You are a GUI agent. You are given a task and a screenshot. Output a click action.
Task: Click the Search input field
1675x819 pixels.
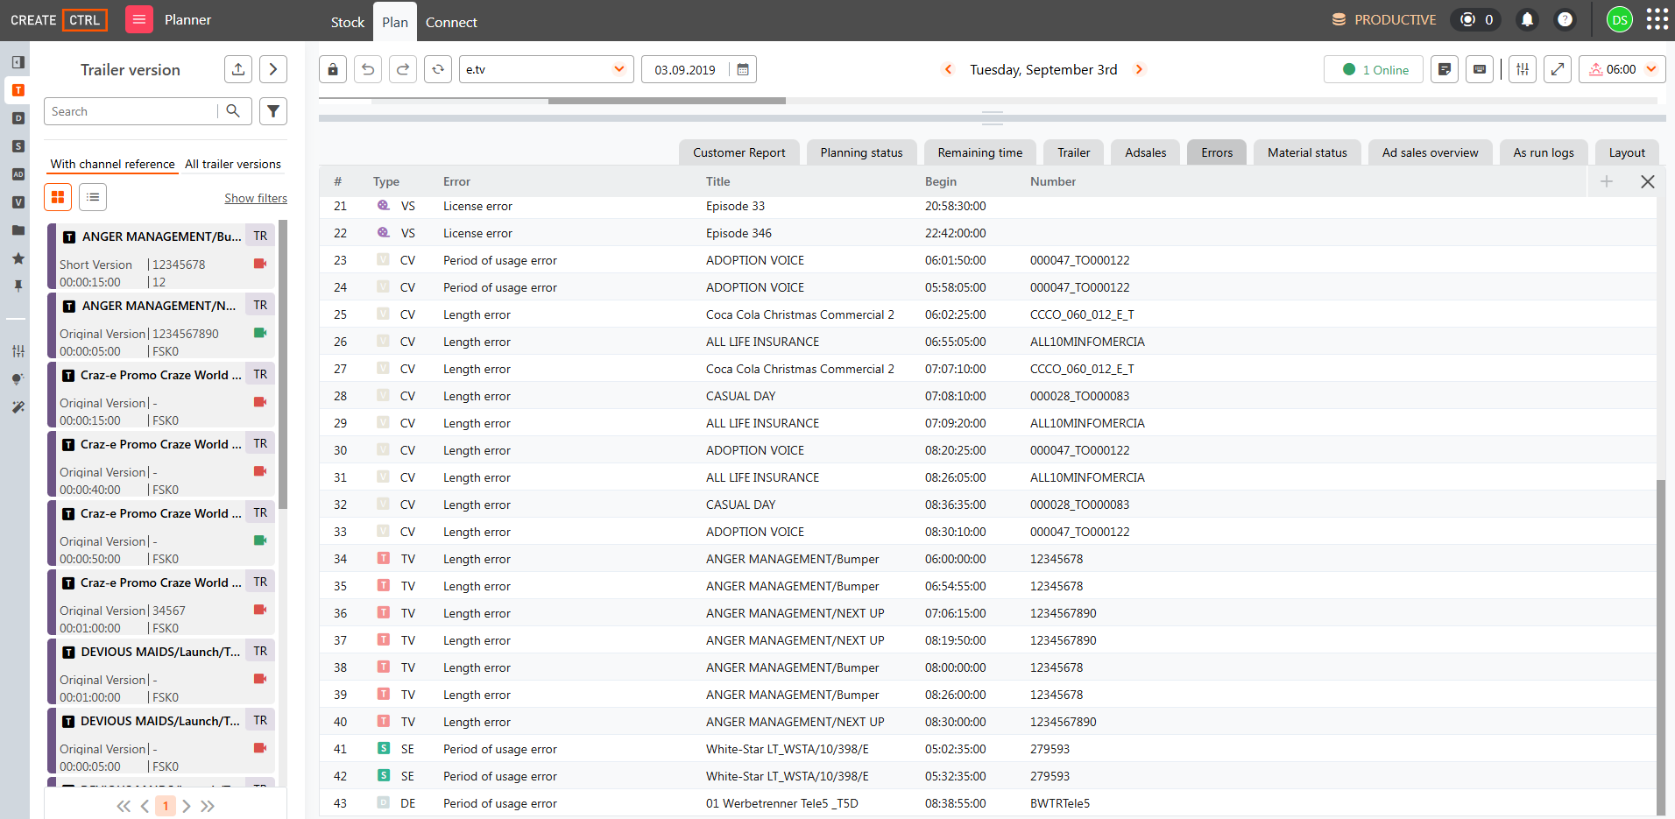[131, 111]
